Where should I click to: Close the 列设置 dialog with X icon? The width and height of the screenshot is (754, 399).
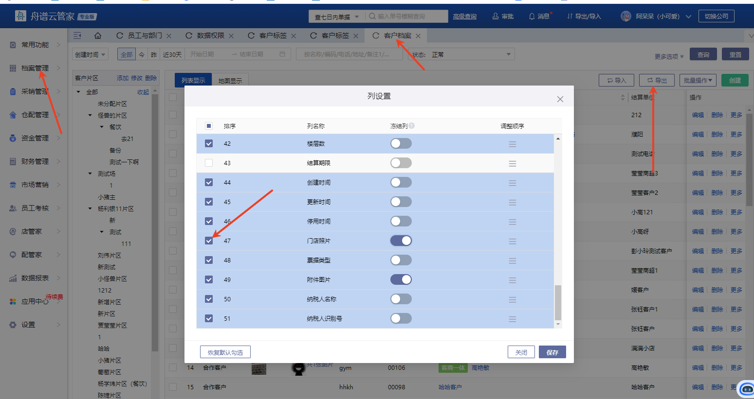tap(560, 99)
